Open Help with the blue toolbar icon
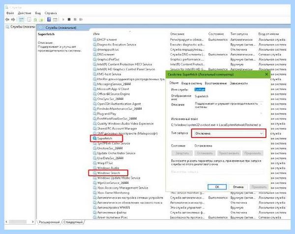Image resolution: width=295 pixels, height=234 pixels. pos(49,19)
